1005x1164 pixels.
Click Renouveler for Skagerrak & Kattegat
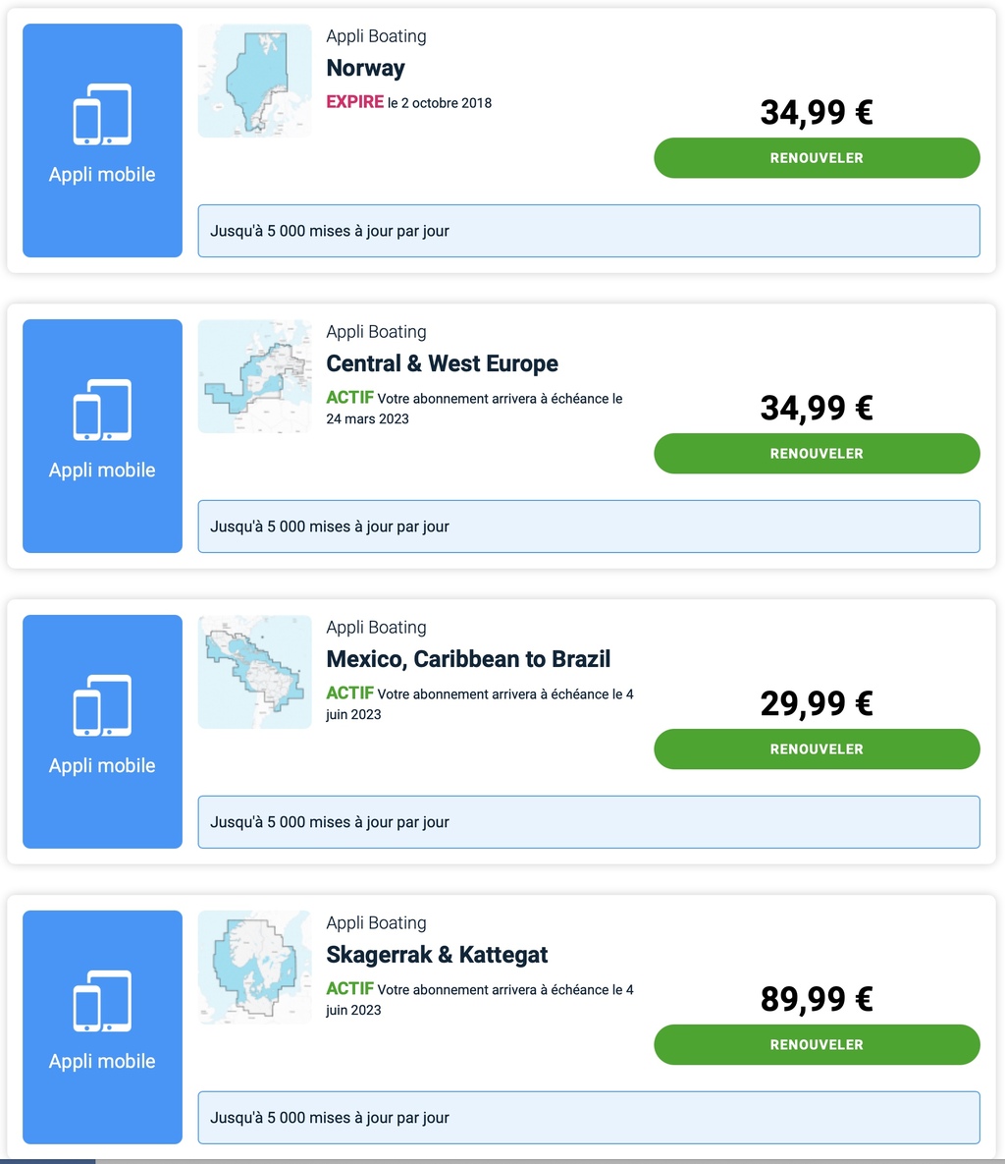pos(817,1044)
